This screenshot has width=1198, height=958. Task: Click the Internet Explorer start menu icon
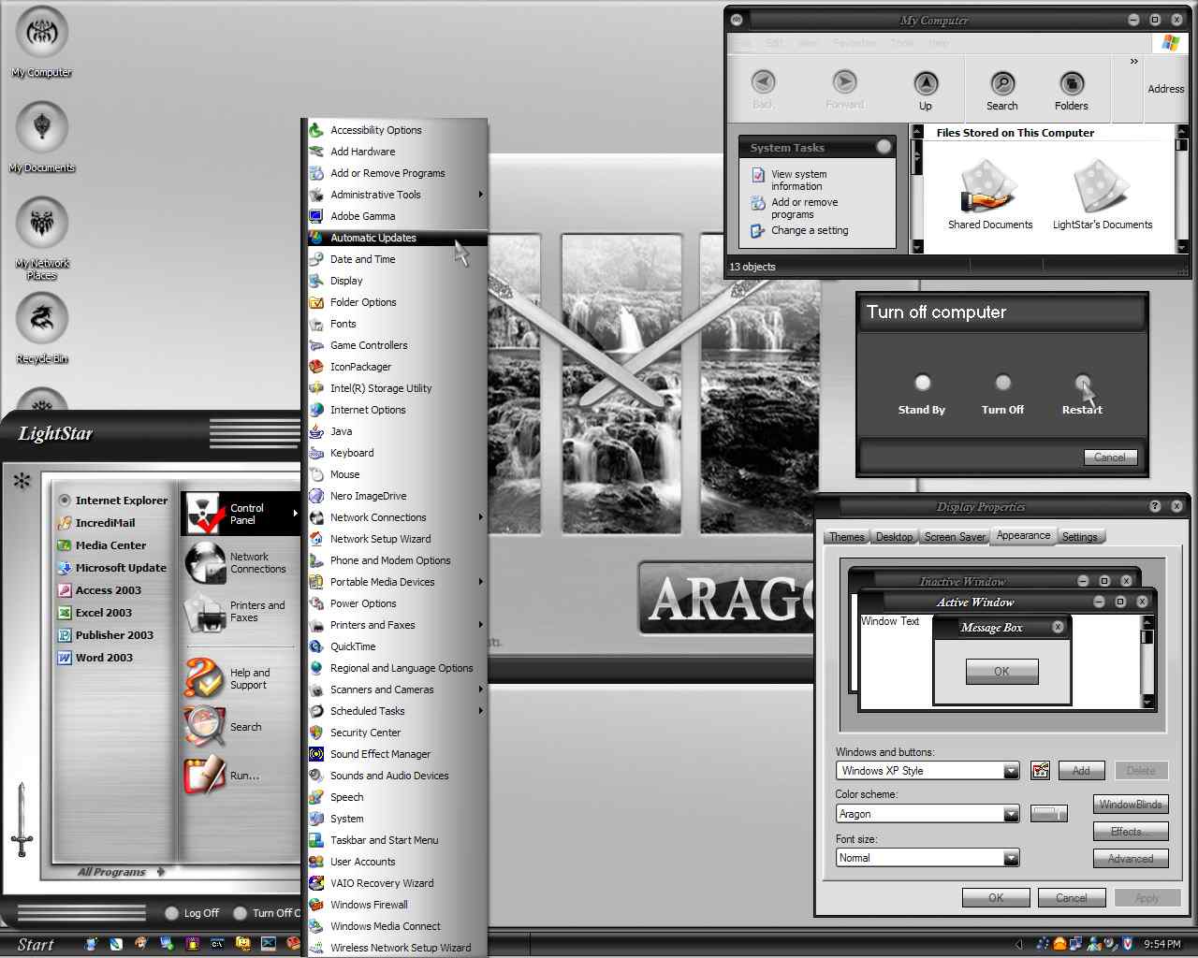coord(65,501)
